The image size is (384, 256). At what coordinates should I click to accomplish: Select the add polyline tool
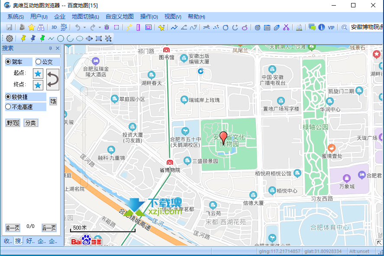(x=174, y=27)
